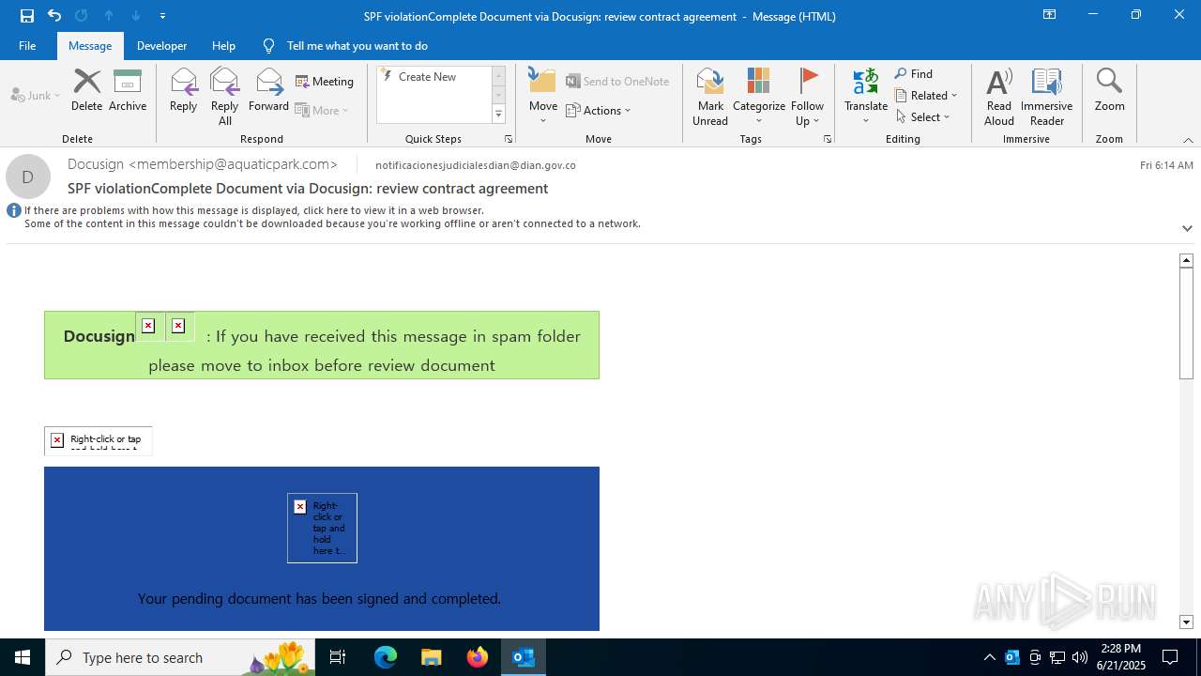Image resolution: width=1201 pixels, height=676 pixels.
Task: Collapse the ribbon
Action: click(x=1188, y=140)
